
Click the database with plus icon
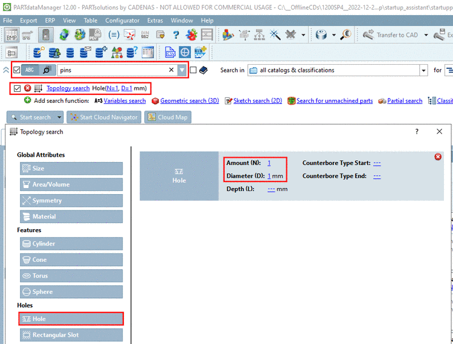pyautogui.click(x=101, y=53)
